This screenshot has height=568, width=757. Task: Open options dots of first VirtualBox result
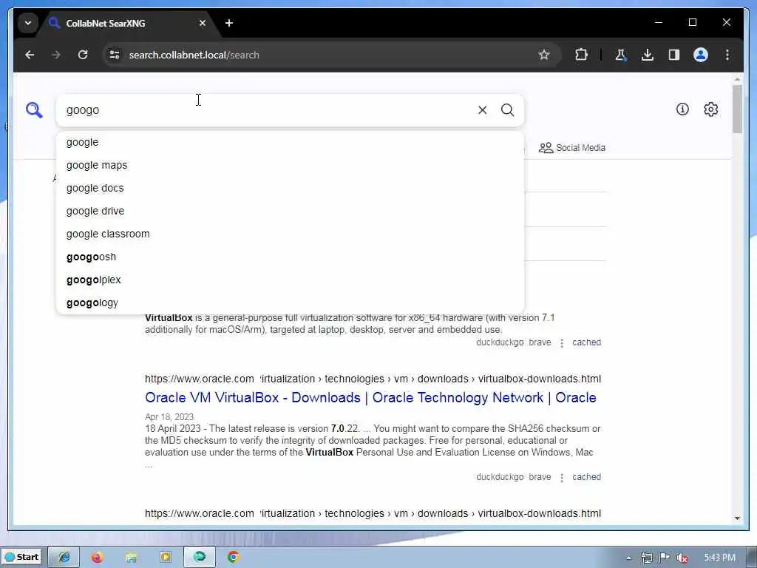pyautogui.click(x=562, y=343)
